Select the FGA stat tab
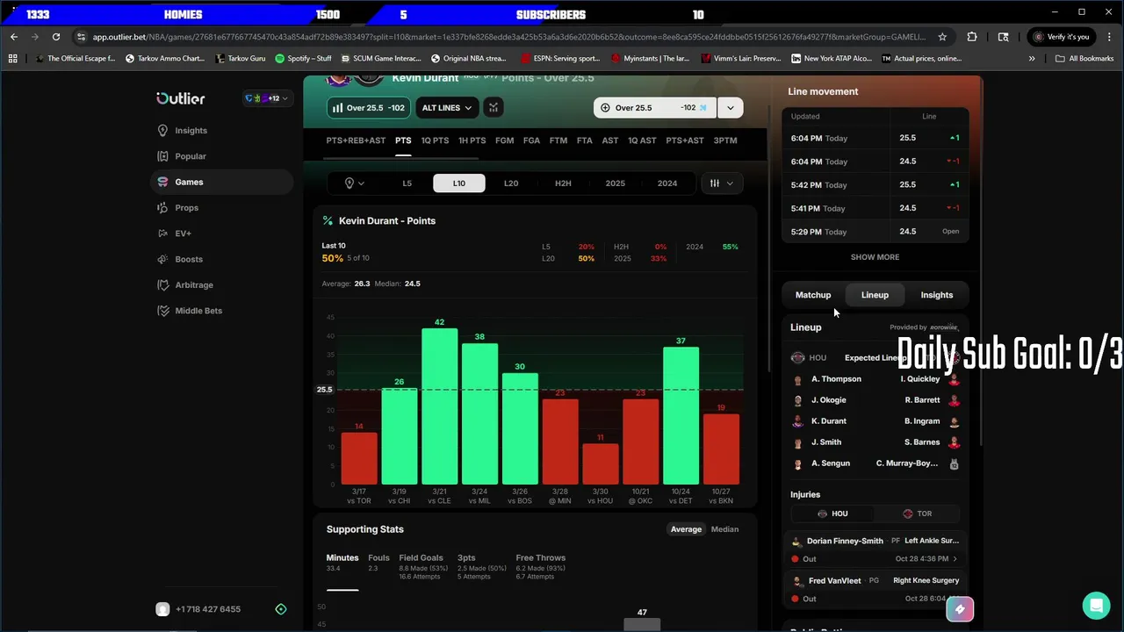This screenshot has width=1124, height=632. (x=531, y=140)
